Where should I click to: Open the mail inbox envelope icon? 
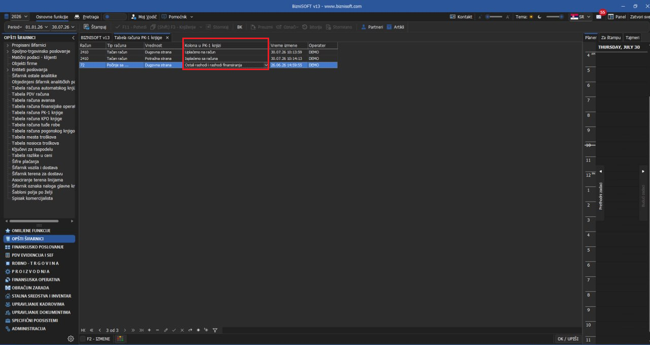pos(599,17)
